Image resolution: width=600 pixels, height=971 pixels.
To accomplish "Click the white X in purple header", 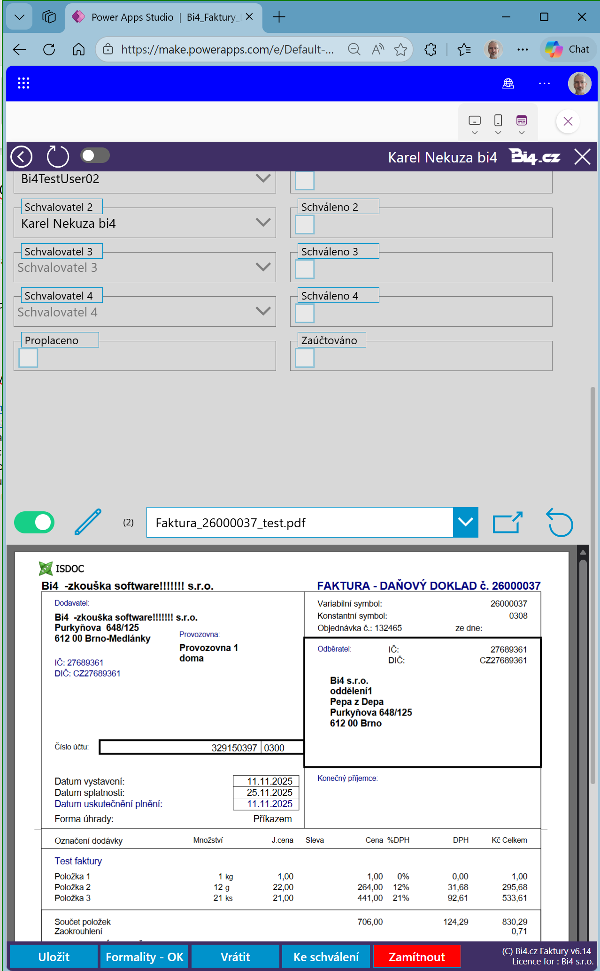I will (582, 157).
